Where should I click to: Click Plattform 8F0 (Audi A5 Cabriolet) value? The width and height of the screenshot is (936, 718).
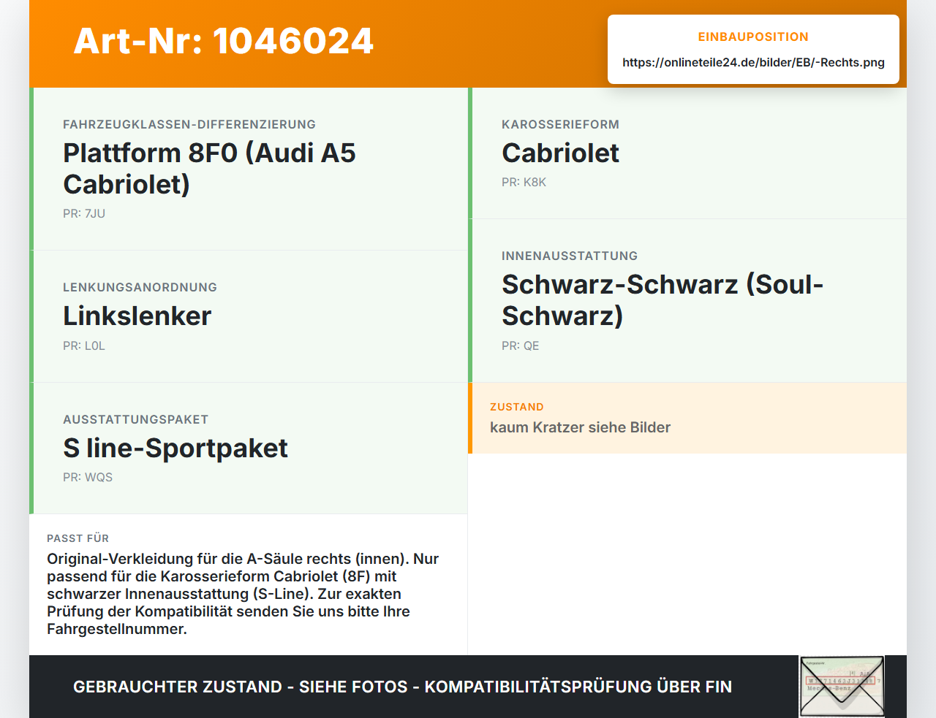(x=209, y=169)
